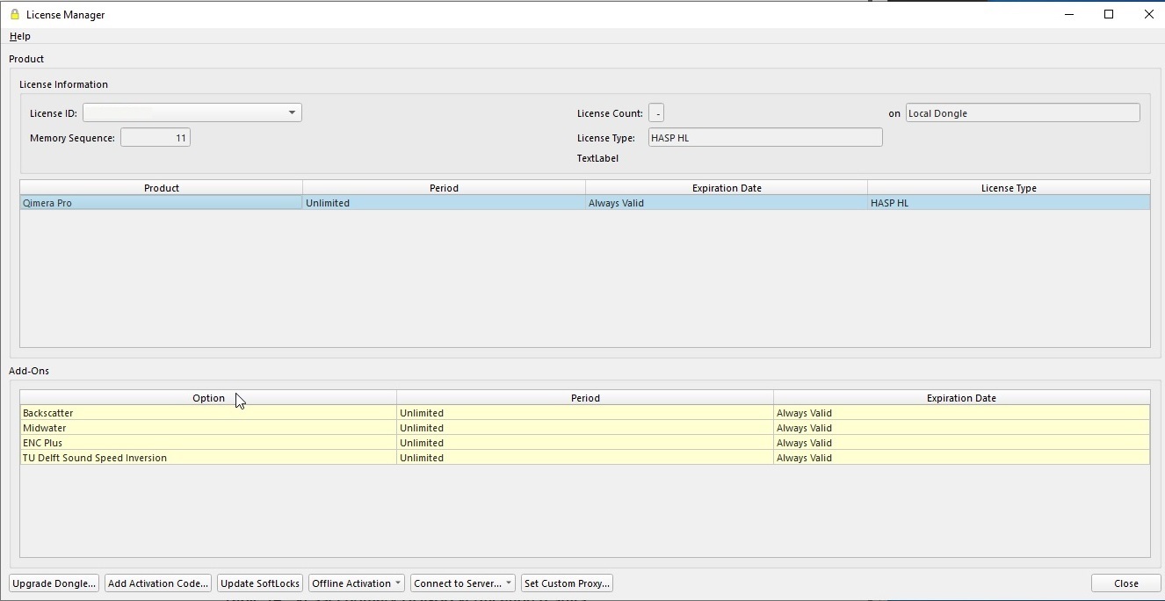Click the License Type HASP HL field
Viewport: 1165px width, 601px height.
(x=764, y=138)
